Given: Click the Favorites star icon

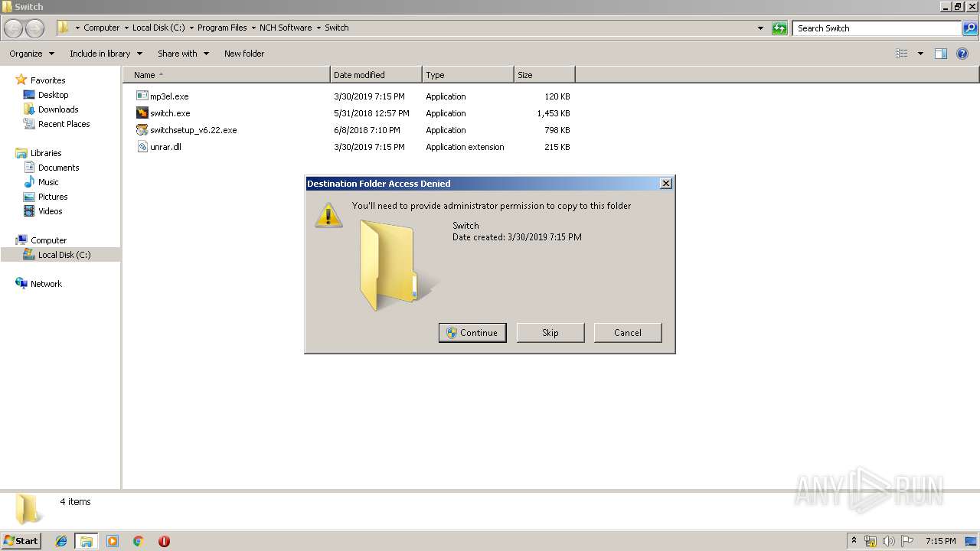Looking at the screenshot, I should point(21,80).
